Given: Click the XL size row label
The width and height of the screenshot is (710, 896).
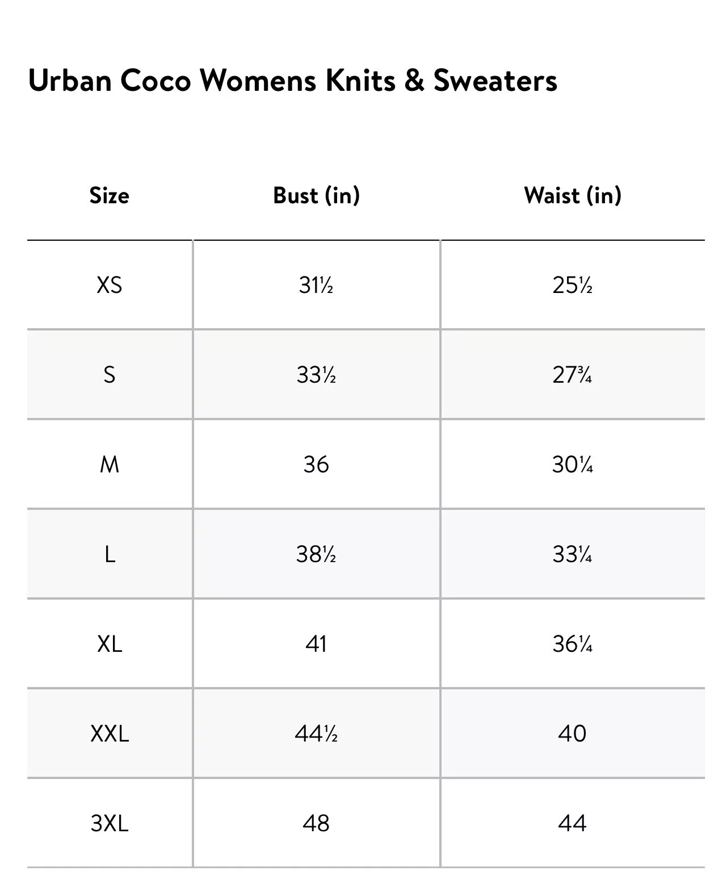Looking at the screenshot, I should tap(110, 644).
